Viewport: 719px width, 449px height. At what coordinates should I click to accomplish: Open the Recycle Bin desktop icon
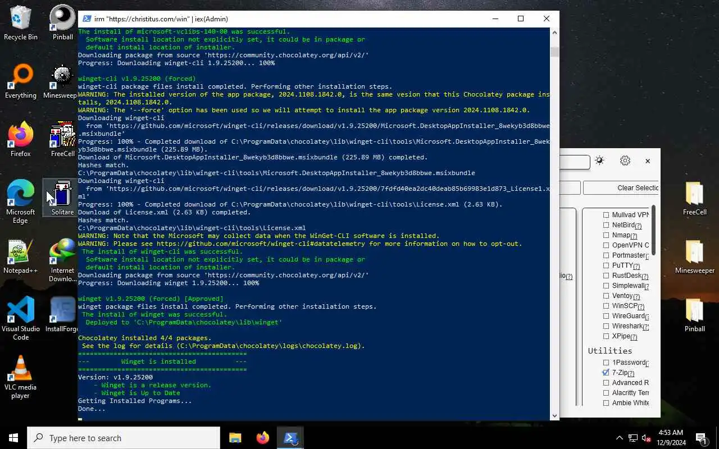click(x=21, y=22)
